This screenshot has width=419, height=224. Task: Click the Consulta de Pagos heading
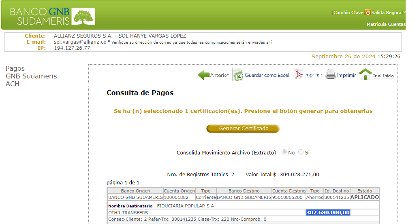(140, 93)
